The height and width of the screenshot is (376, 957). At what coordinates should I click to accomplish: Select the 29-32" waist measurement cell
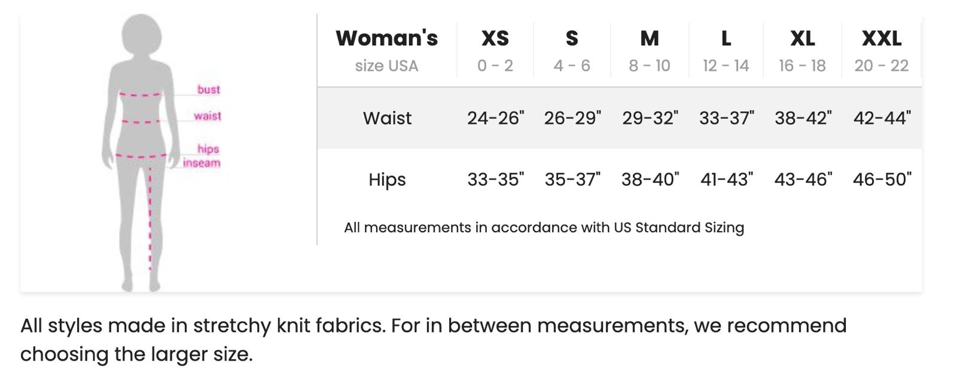coord(650,118)
